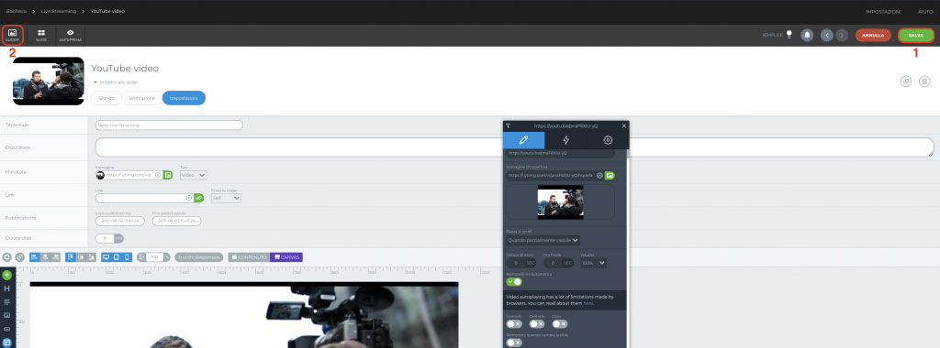Click the layer panel cover image picker icon
The width and height of the screenshot is (940, 348).
coord(610,175)
